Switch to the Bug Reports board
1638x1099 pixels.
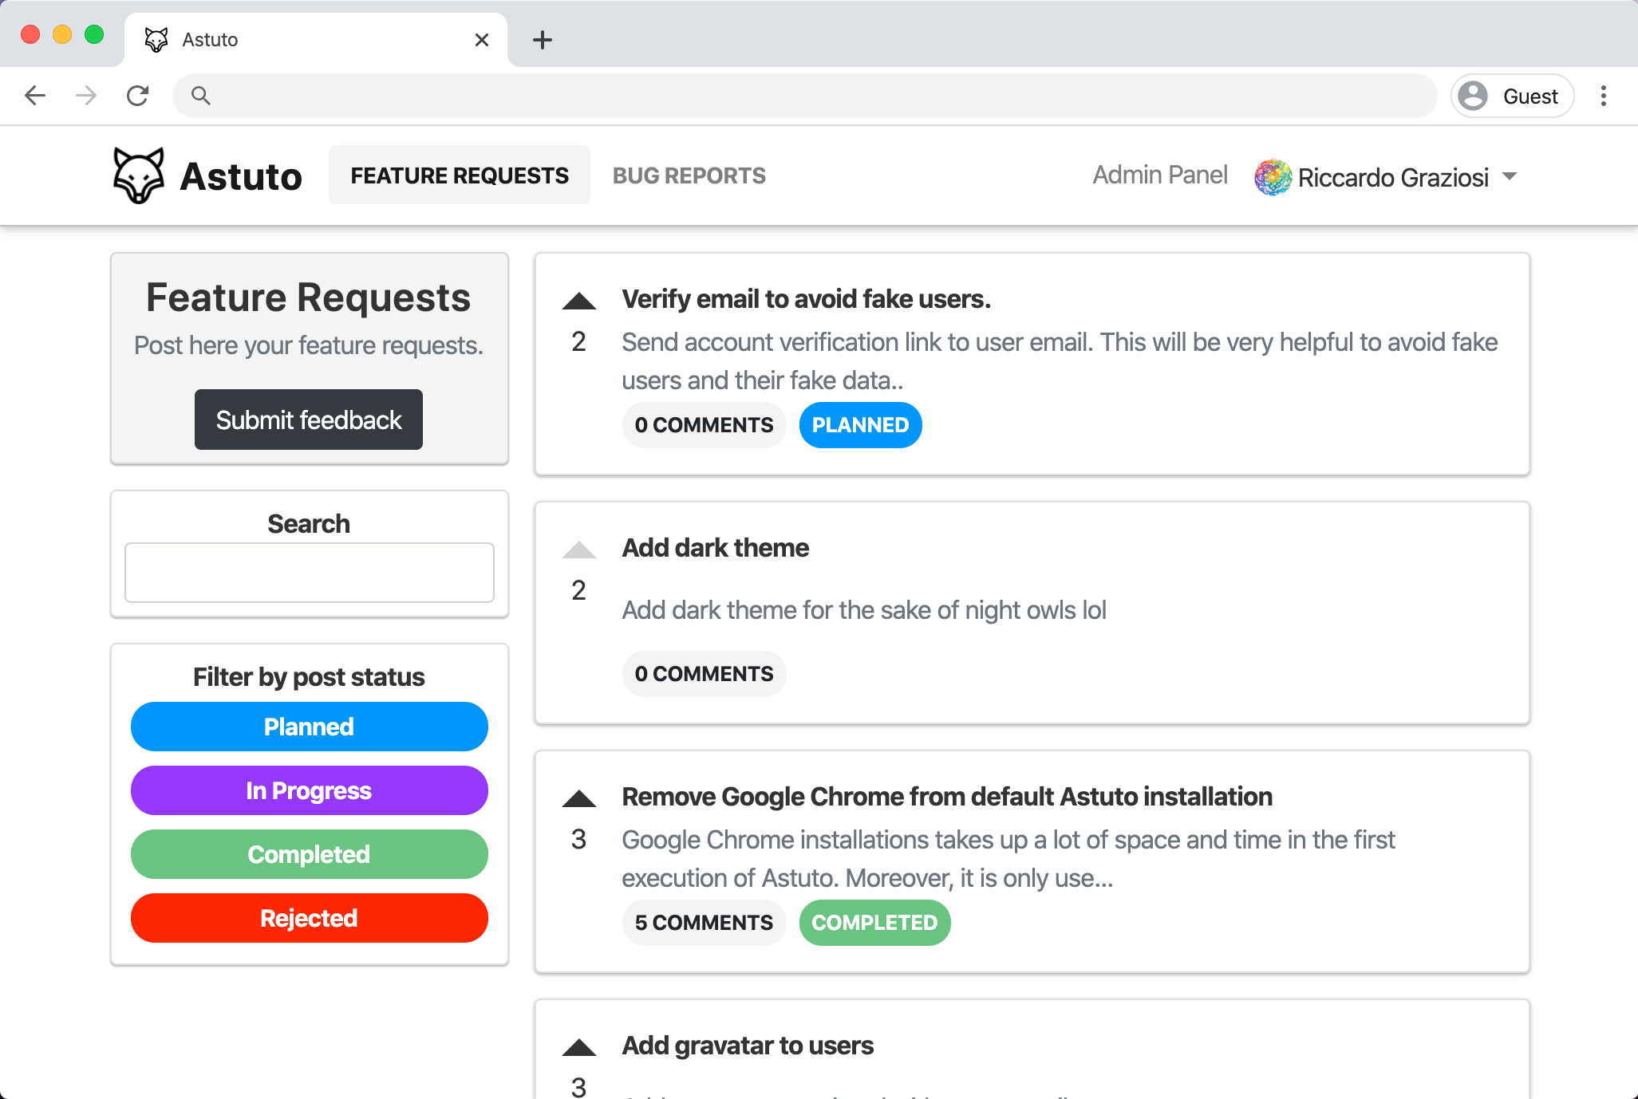689,175
